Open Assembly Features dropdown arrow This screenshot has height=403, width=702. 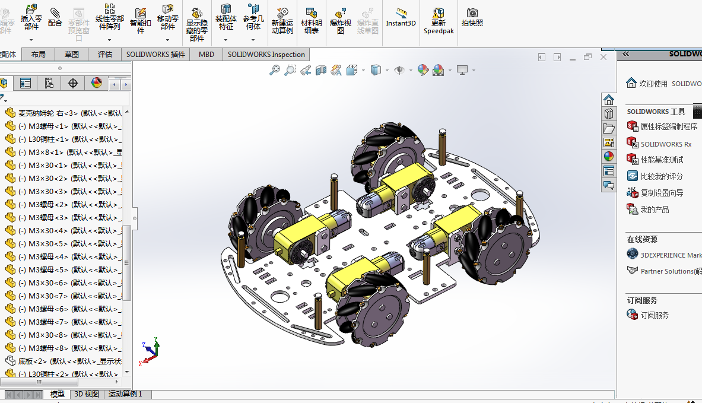[225, 40]
